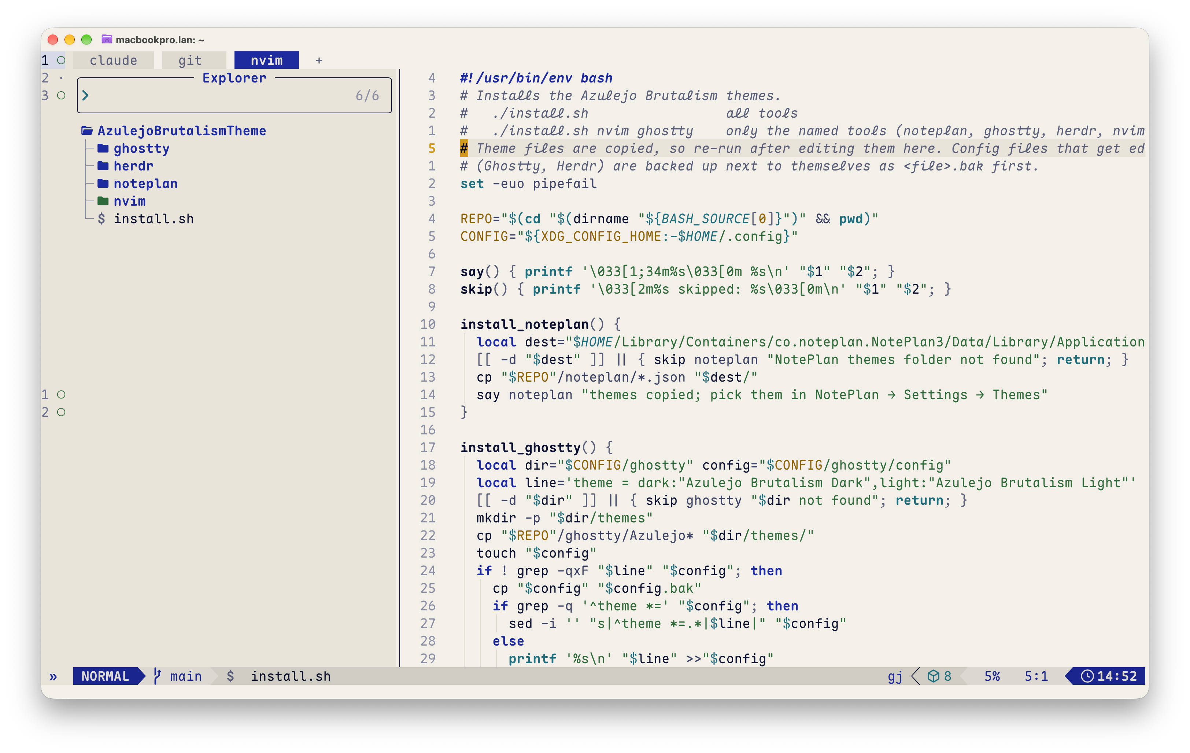This screenshot has width=1190, height=753.
Task: Click the REPO= variable assignment line
Action: tap(669, 218)
